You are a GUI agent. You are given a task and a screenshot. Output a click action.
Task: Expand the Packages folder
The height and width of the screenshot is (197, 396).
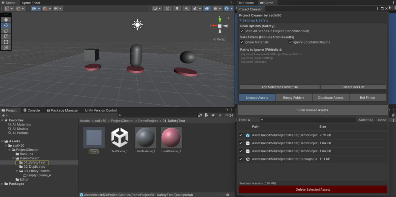(2, 184)
